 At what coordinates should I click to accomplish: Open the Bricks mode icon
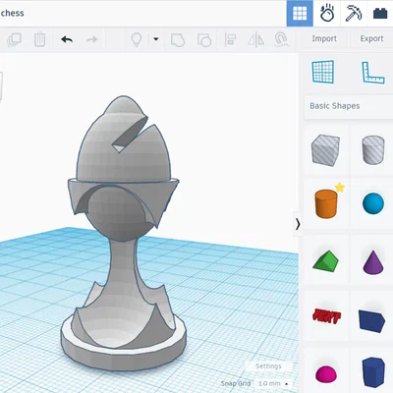pos(380,14)
